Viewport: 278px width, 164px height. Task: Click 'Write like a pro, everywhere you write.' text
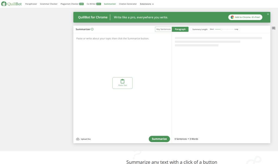coord(141,17)
